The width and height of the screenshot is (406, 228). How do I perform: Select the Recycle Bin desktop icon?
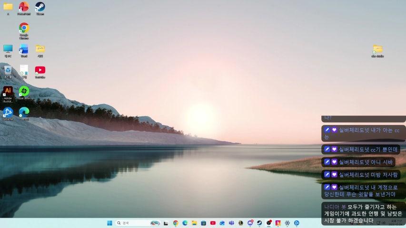(x=8, y=70)
